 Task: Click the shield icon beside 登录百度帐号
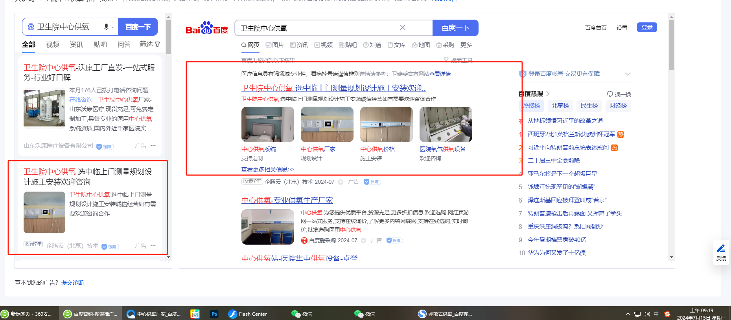click(523, 74)
